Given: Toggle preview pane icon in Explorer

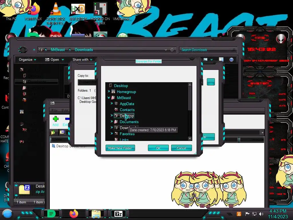Looking at the screenshot, I should pos(221,60).
